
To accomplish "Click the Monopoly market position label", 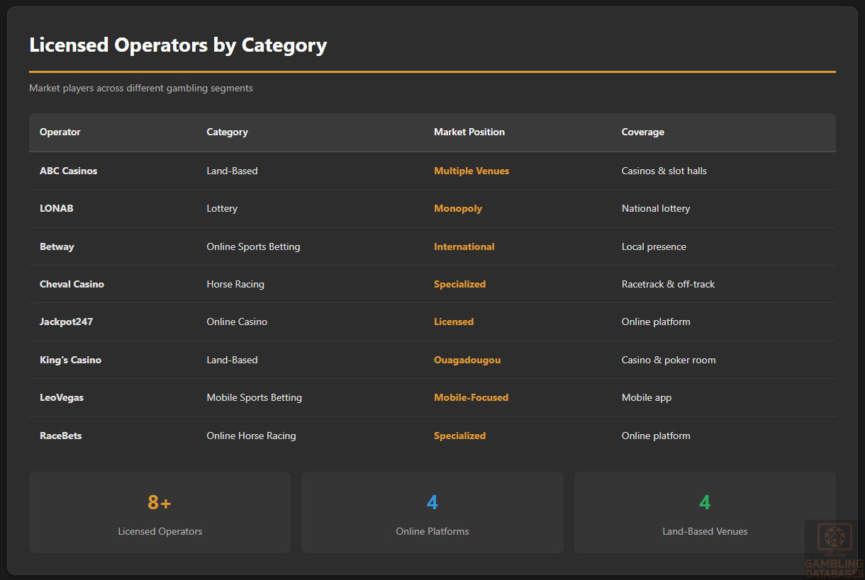I will tap(457, 209).
